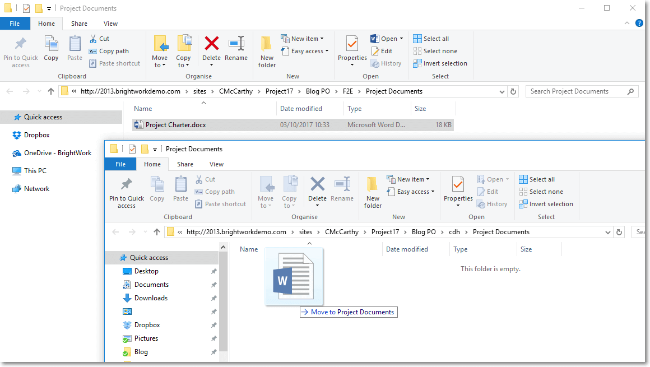Click the Cut scissors icon
The image size is (650, 367).
(93, 38)
